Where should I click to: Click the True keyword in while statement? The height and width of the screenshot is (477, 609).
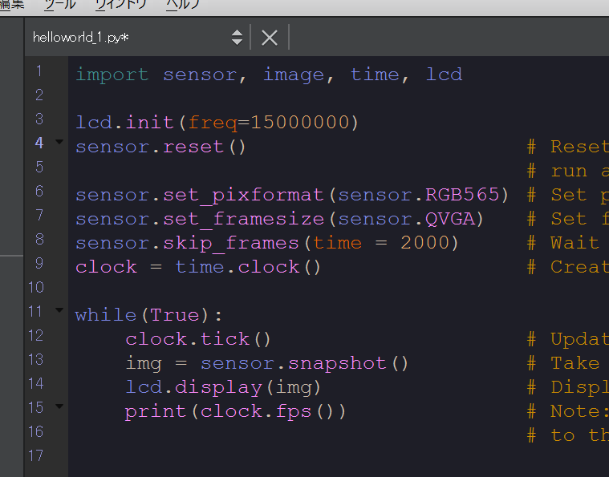click(x=174, y=315)
